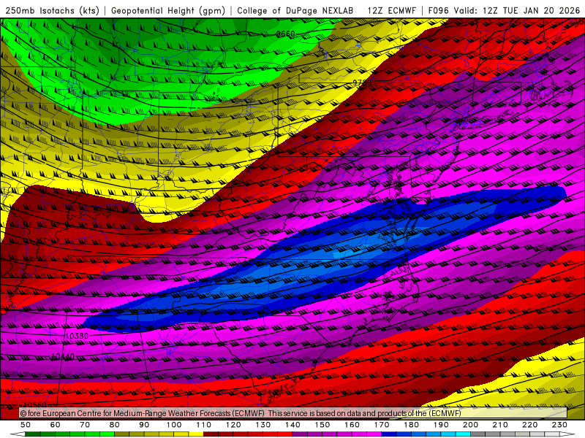Click the 150 kts legend value
This screenshot has width=585, height=438.
(322, 425)
